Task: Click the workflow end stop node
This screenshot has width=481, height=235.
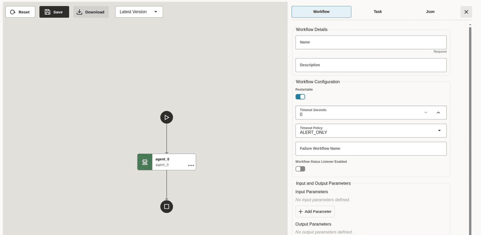Action: click(x=167, y=207)
